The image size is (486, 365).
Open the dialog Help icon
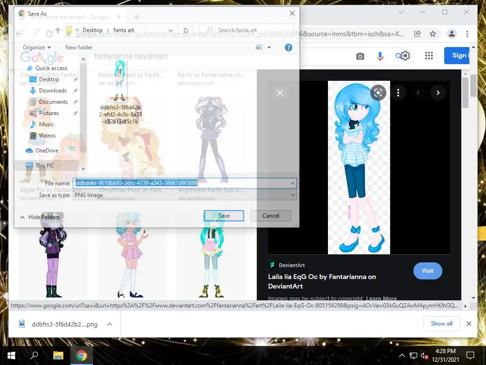click(x=288, y=48)
